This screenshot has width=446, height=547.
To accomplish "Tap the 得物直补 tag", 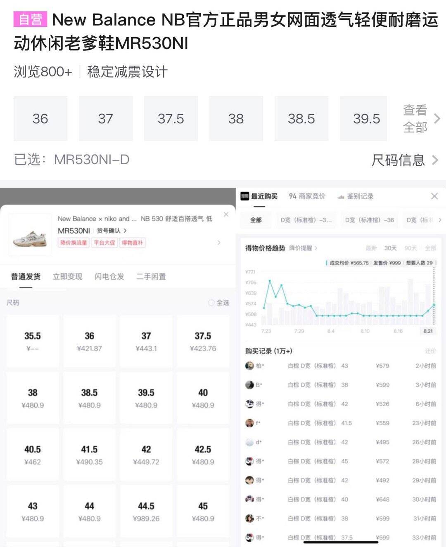I will tap(132, 243).
